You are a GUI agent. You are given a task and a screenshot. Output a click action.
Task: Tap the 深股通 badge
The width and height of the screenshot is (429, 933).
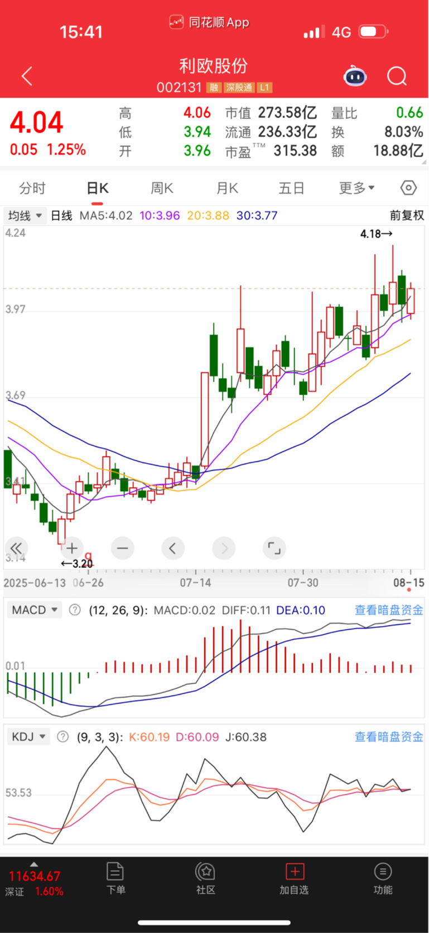click(x=239, y=88)
